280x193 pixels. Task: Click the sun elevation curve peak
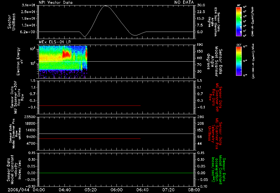pyautogui.click(x=106, y=6)
